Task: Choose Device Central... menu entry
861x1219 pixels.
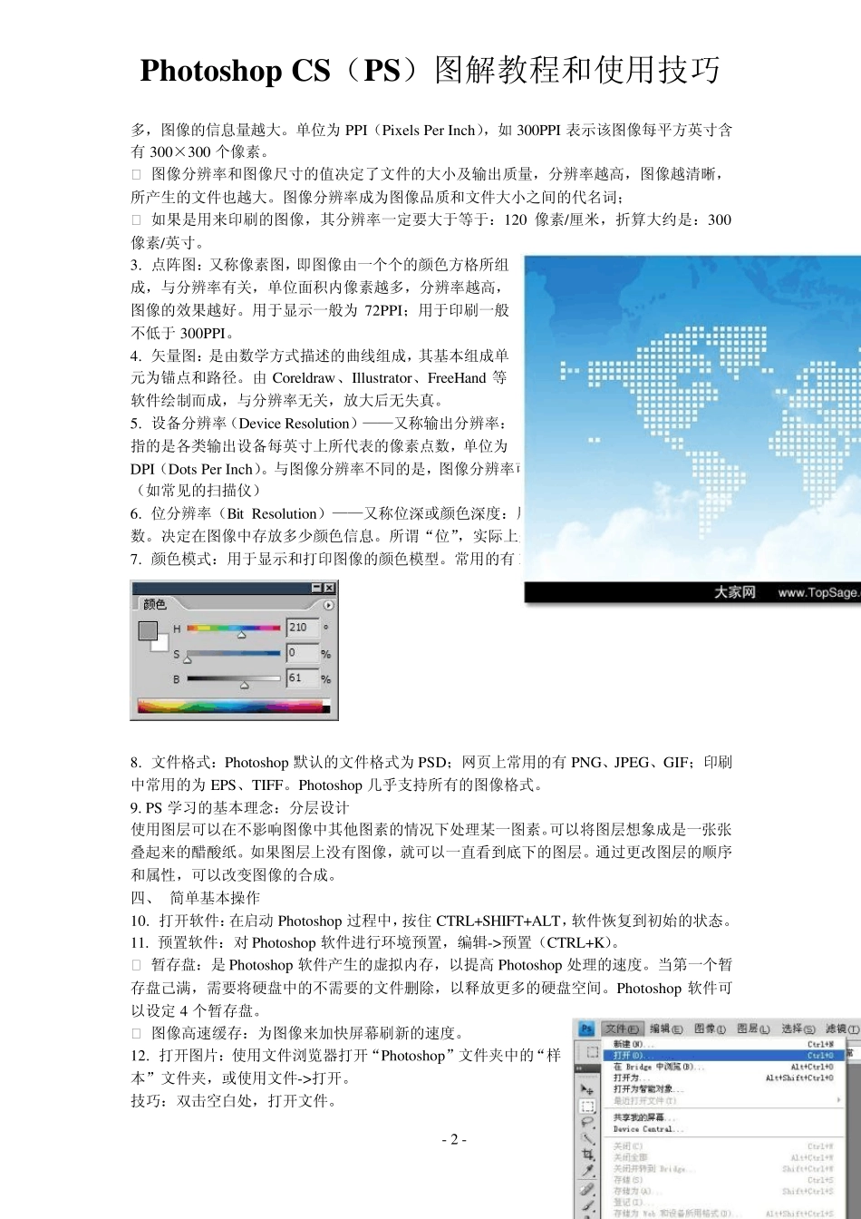Action: [724, 1129]
